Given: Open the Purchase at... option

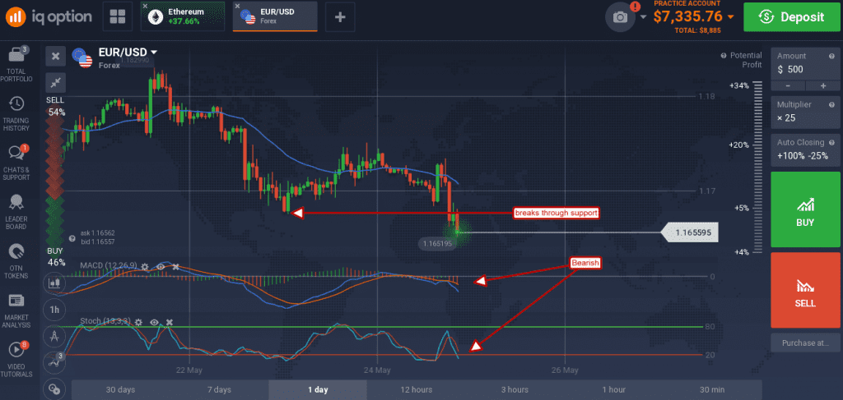Looking at the screenshot, I should point(805,343).
